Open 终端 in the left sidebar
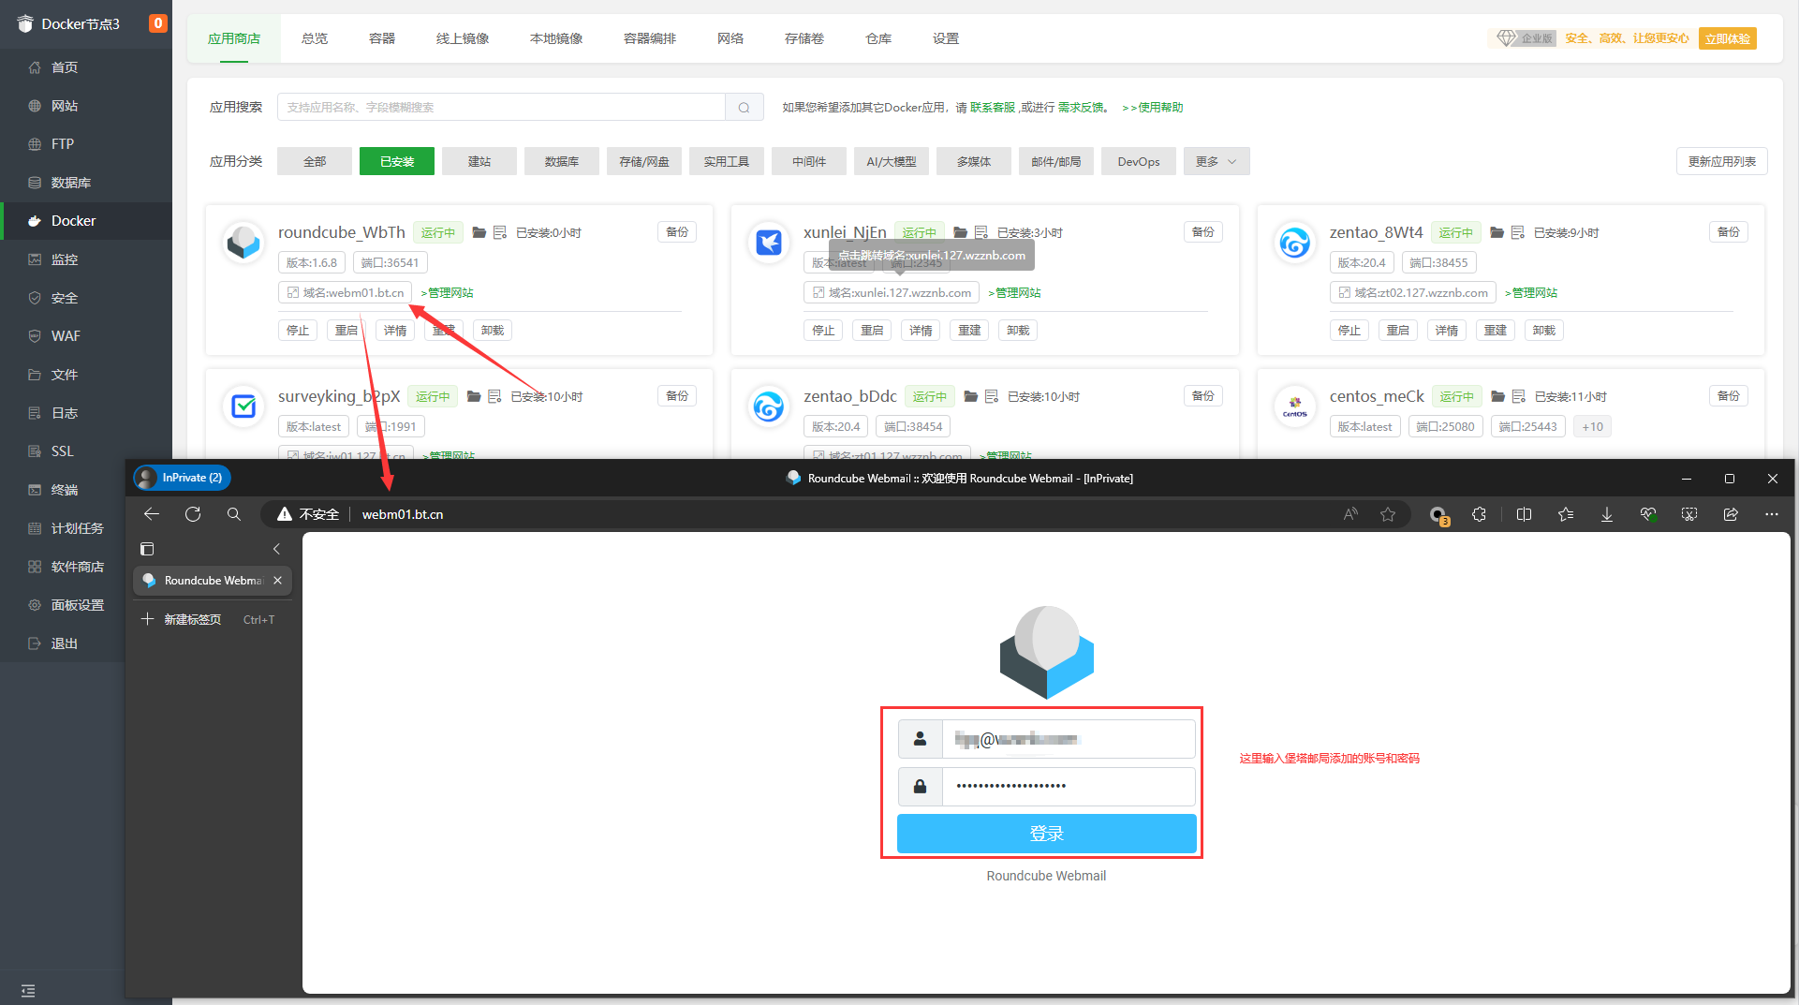 point(65,490)
